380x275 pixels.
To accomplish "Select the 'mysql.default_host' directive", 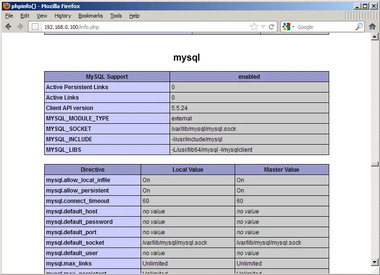I will click(72, 211).
